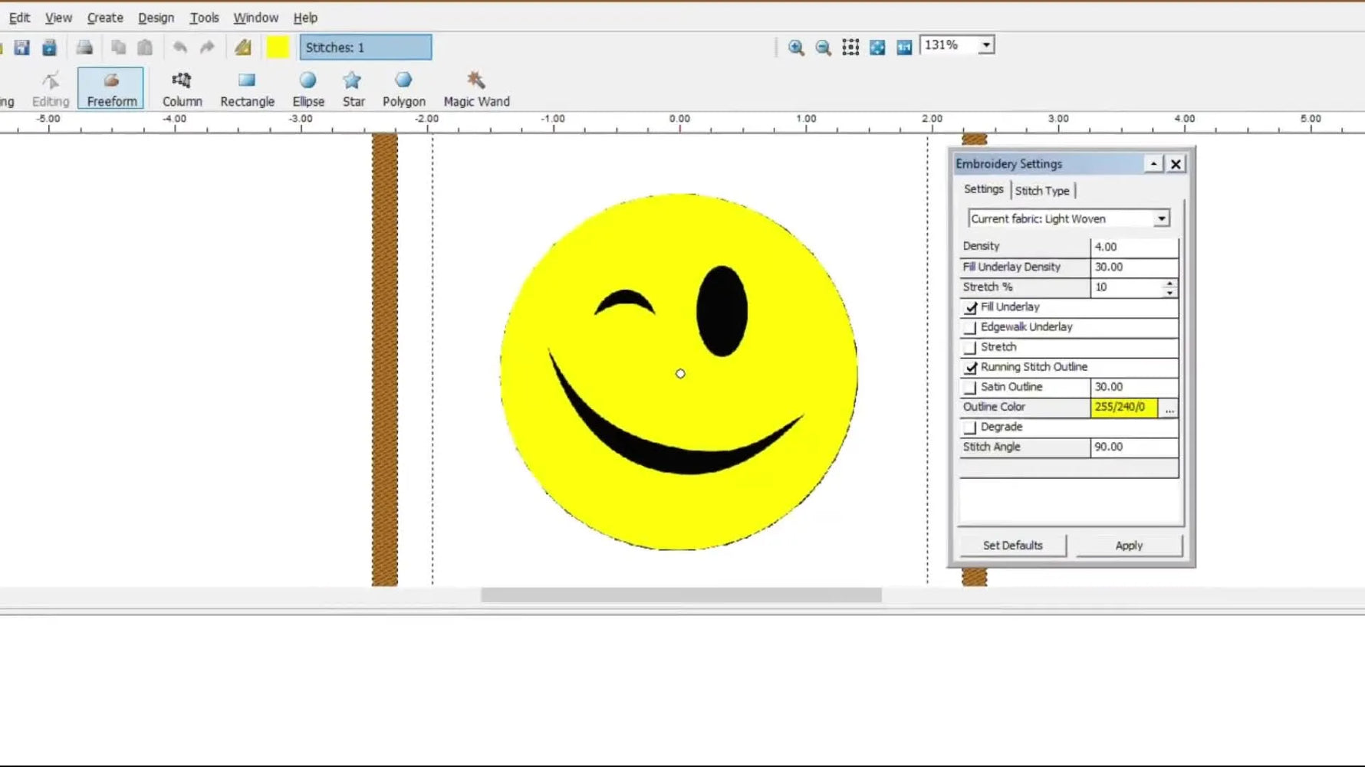Click the save to USB icon
This screenshot has width=1365, height=767.
49,48
